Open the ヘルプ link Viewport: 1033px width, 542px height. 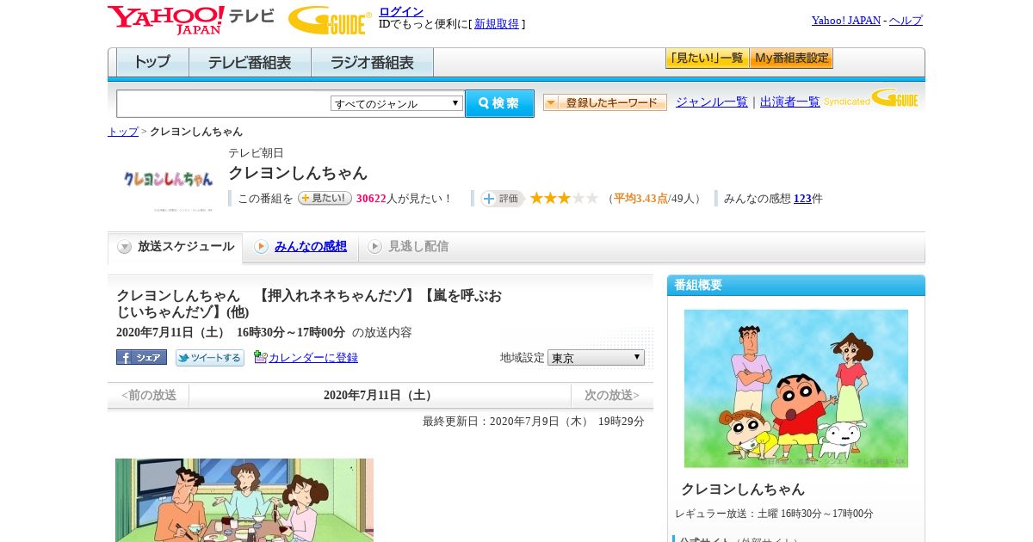click(906, 20)
